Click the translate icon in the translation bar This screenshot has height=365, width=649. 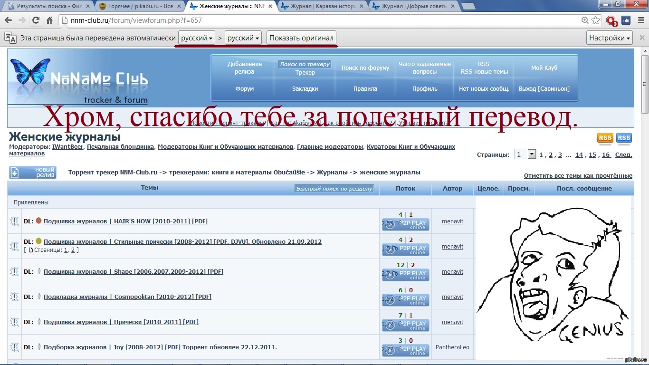coord(10,38)
